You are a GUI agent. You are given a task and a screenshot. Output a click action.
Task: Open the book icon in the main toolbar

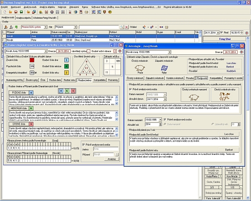(x=86, y=12)
